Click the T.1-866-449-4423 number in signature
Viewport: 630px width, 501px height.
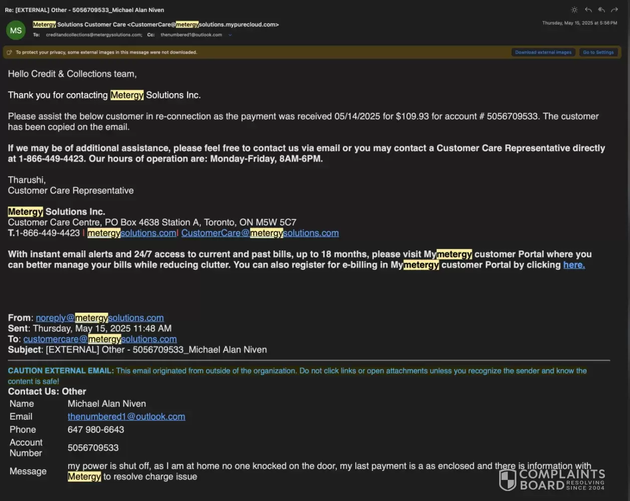pyautogui.click(x=44, y=233)
